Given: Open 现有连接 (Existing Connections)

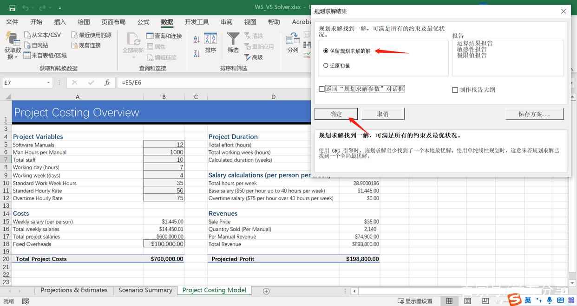Looking at the screenshot, I should point(86,45).
